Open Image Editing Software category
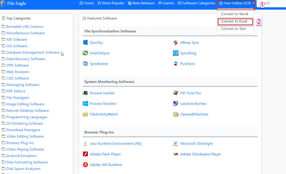286x174 pixels. pyautogui.click(x=25, y=104)
